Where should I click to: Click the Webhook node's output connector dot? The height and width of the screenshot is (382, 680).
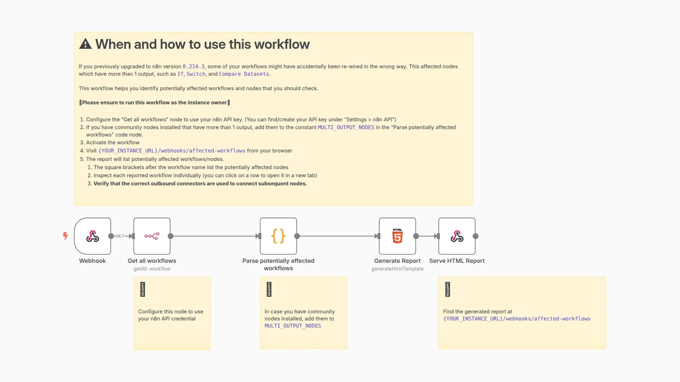tap(111, 236)
